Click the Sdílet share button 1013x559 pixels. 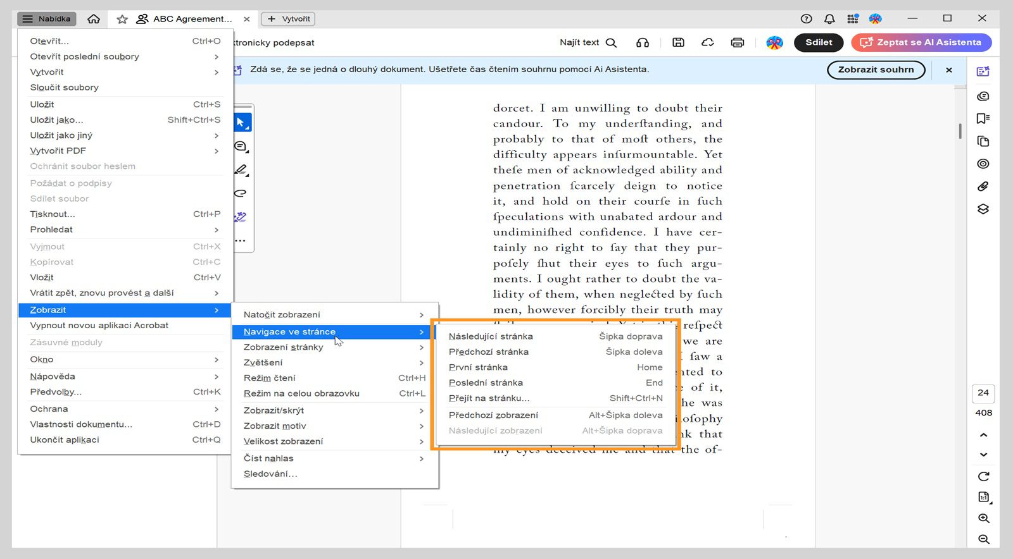click(819, 42)
